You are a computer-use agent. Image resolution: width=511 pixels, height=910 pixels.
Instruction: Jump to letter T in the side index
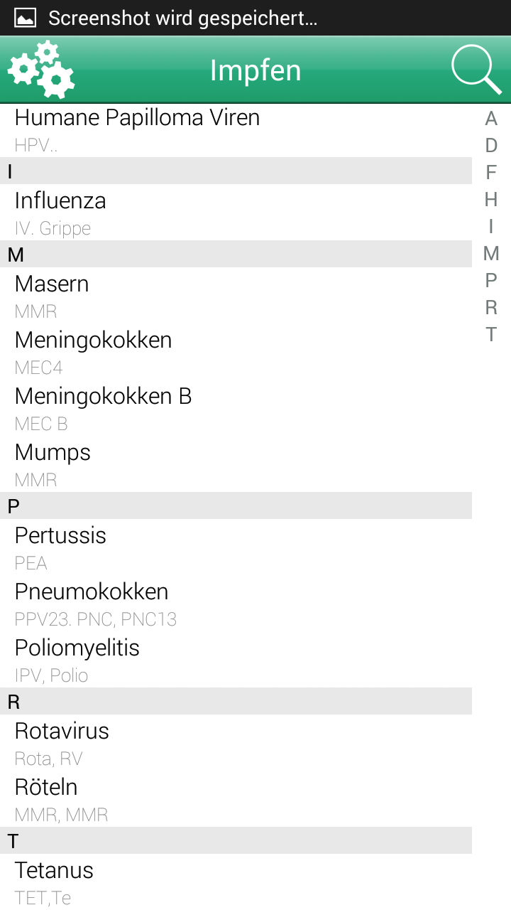(x=491, y=335)
